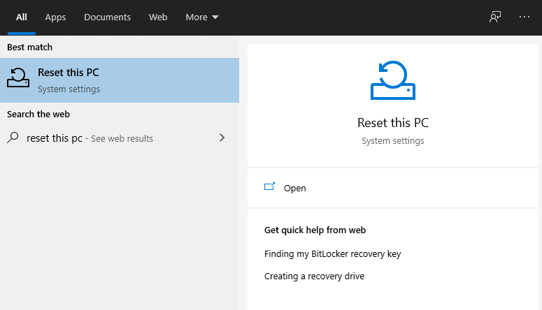Open Finding my BitLocker recovery key help
Viewport: 542px width, 310px height.
coord(332,253)
